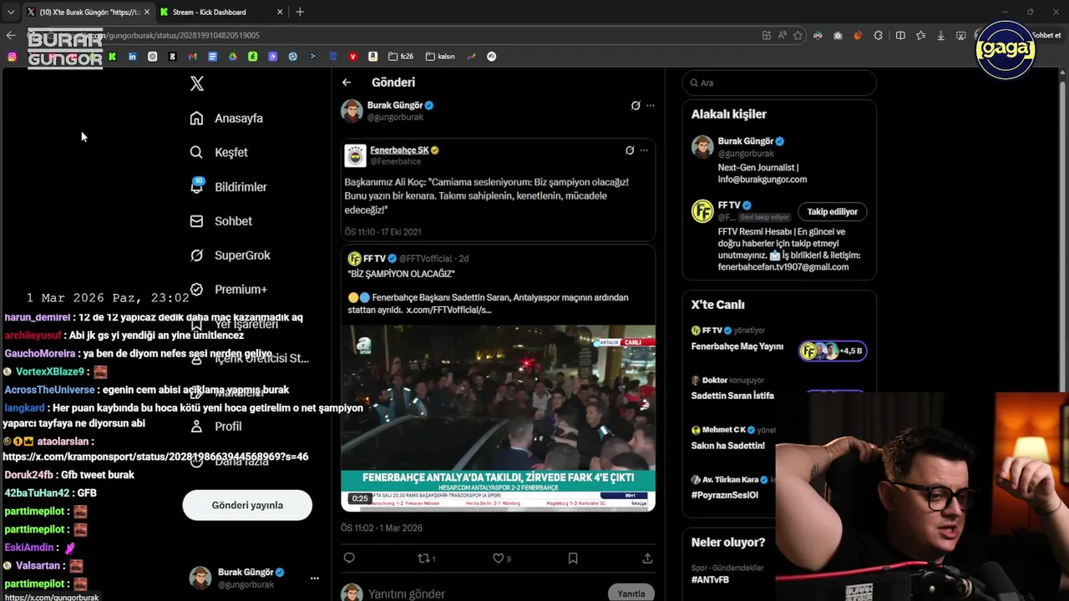This screenshot has height=601, width=1069.
Task: Open Grok icon on Fenerbahçe SK quote
Action: point(630,150)
